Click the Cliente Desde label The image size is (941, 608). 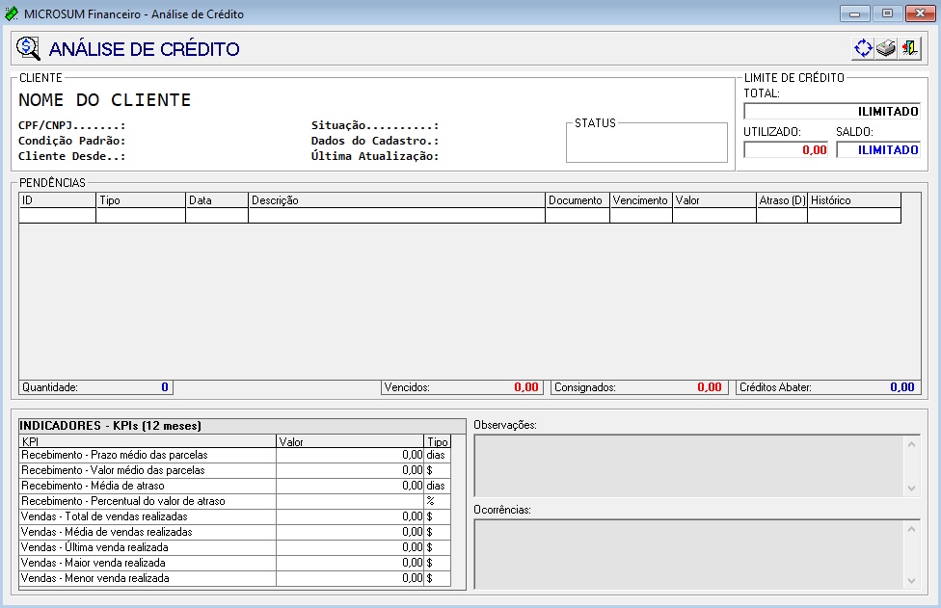tap(71, 156)
